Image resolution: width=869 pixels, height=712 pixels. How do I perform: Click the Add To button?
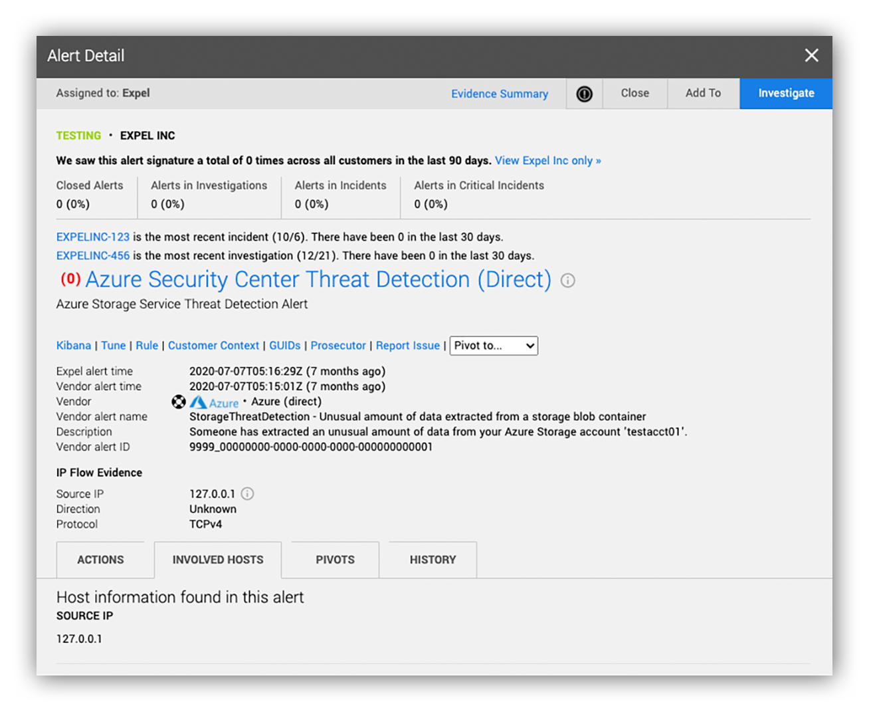(703, 93)
